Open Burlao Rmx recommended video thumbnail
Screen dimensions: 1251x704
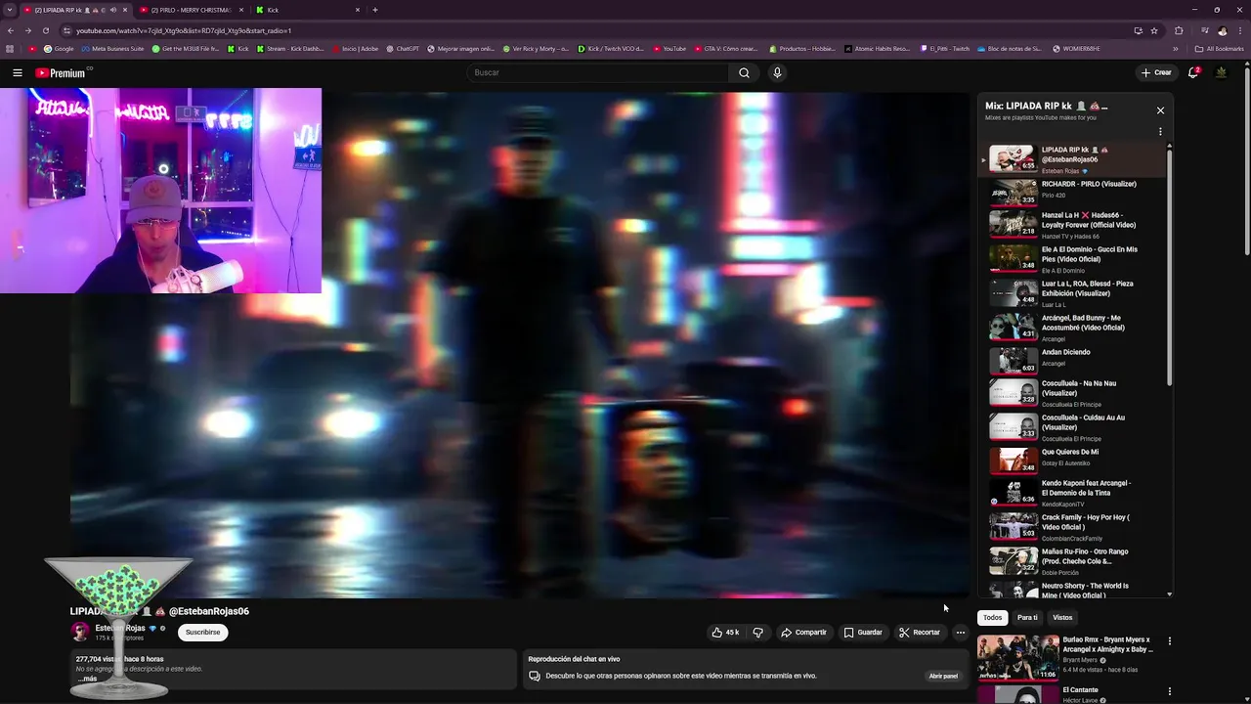pyautogui.click(x=1017, y=658)
